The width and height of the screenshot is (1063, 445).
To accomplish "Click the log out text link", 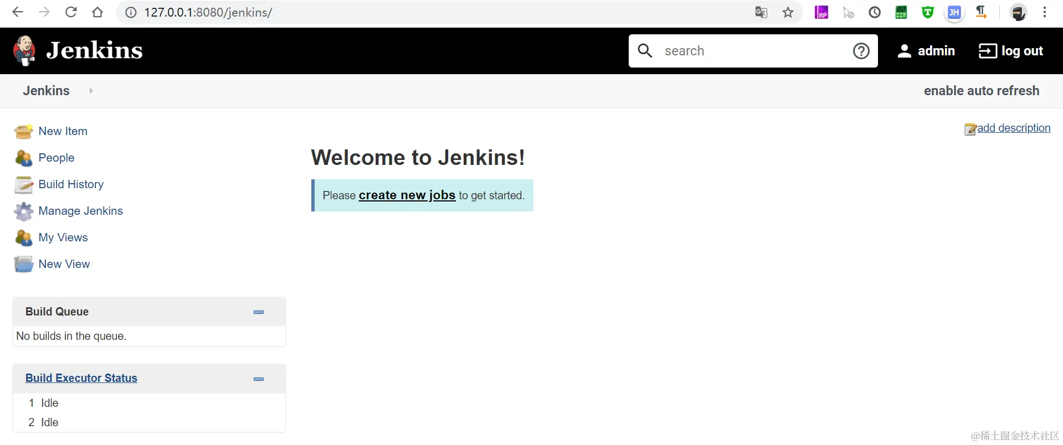I will [1022, 51].
